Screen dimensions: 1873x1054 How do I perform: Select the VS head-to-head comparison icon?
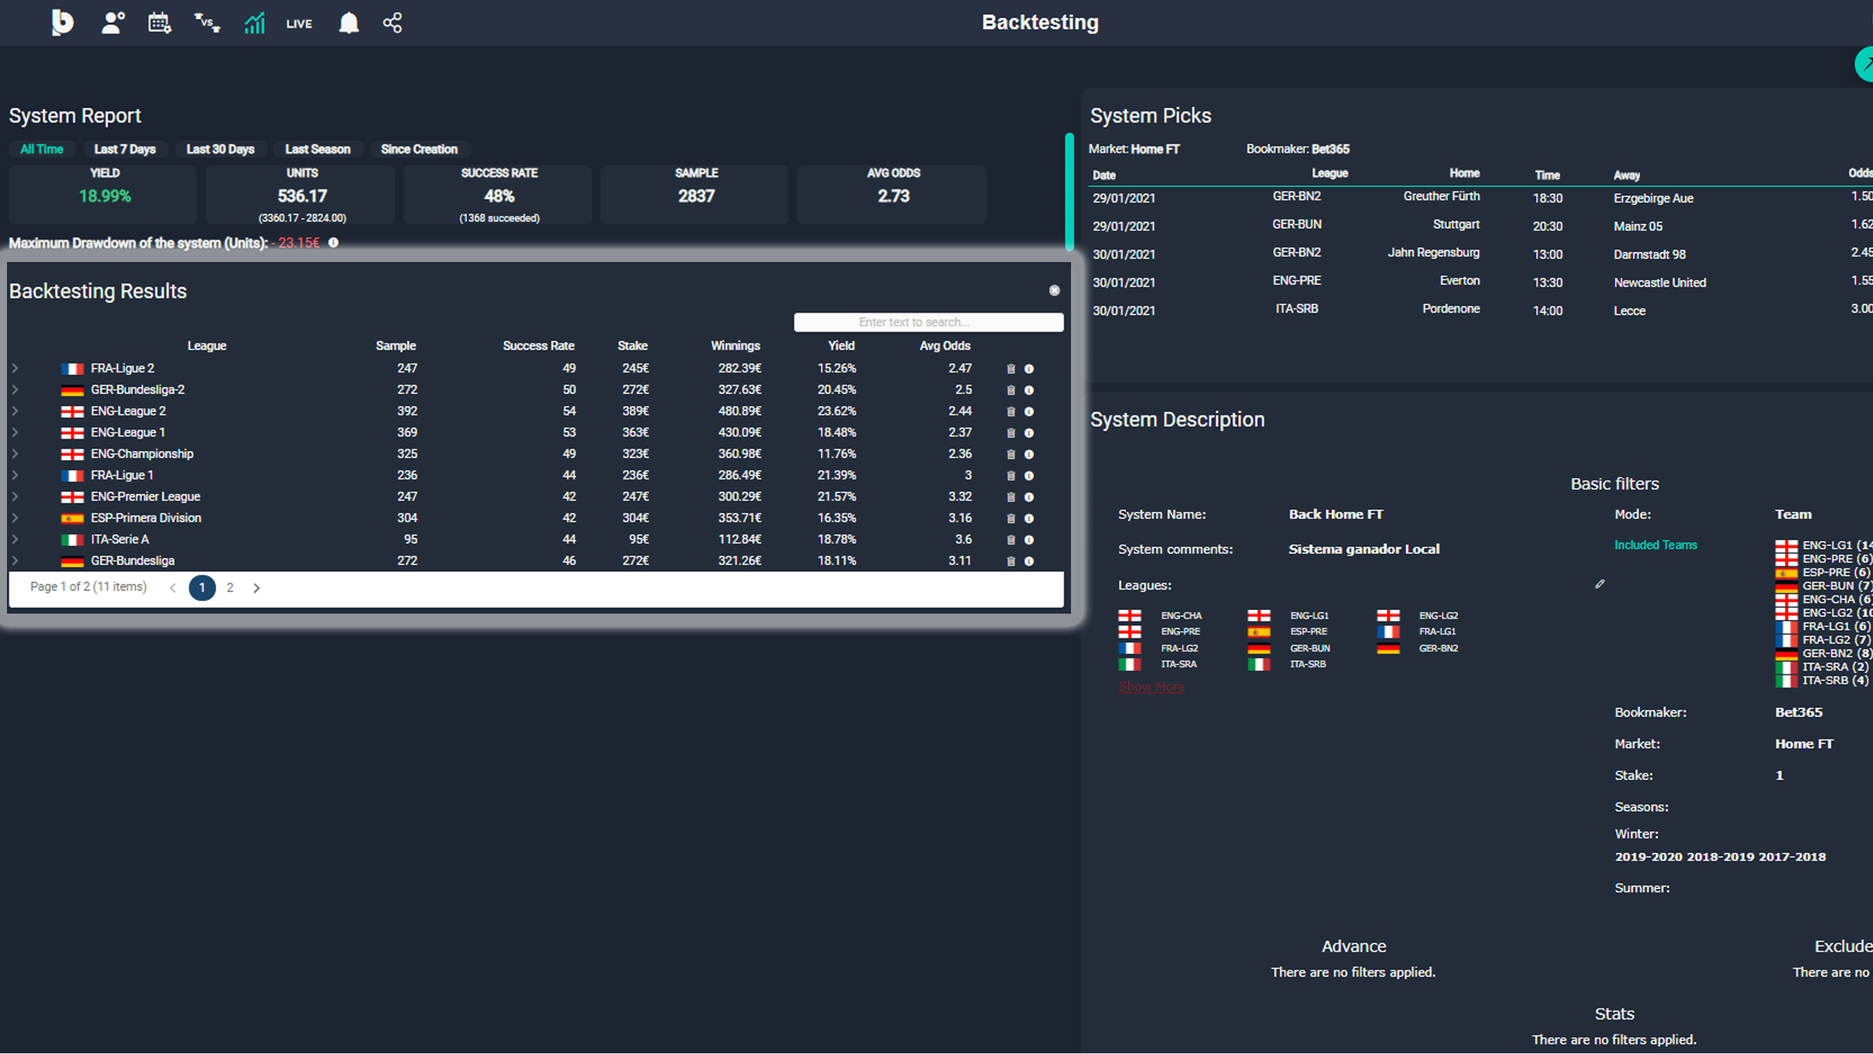207,22
